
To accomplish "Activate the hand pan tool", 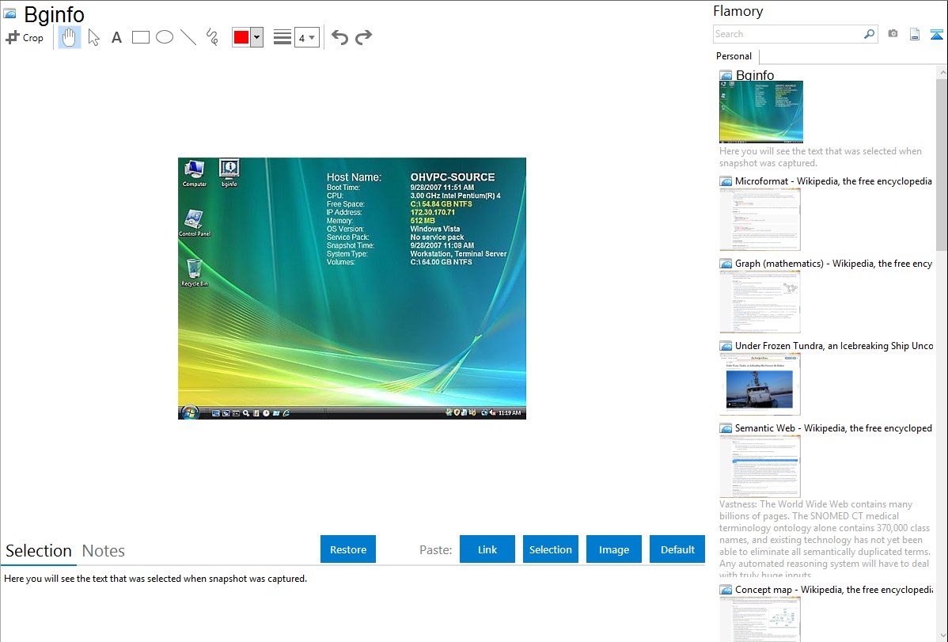I will click(70, 37).
